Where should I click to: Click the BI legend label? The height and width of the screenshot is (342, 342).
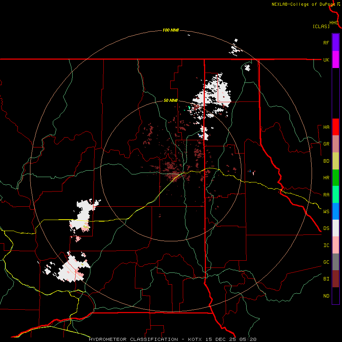click(326, 279)
